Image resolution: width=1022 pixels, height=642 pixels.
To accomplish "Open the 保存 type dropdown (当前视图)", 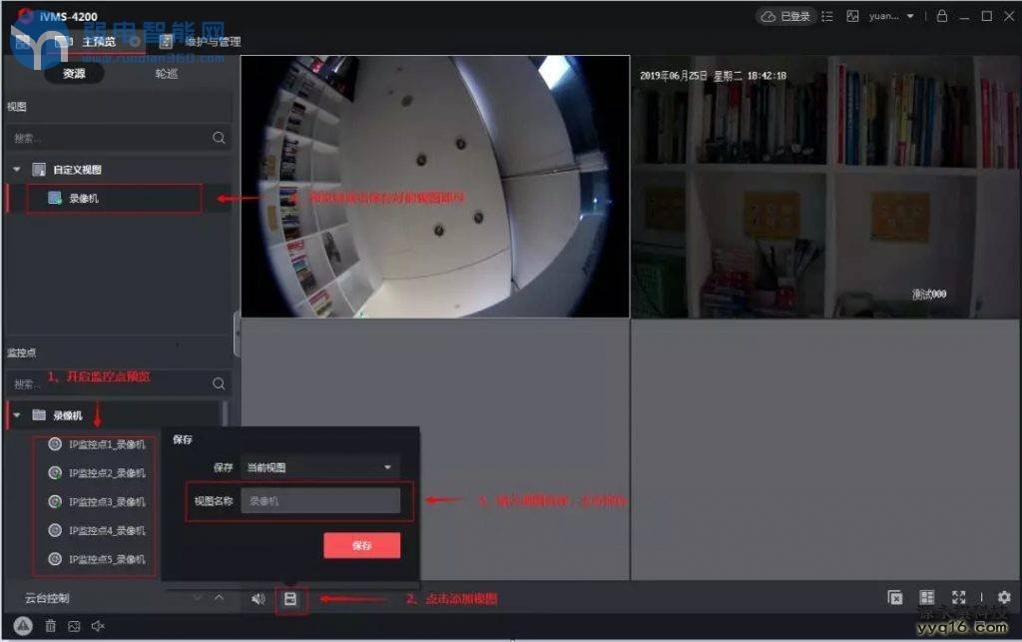I will 319,467.
